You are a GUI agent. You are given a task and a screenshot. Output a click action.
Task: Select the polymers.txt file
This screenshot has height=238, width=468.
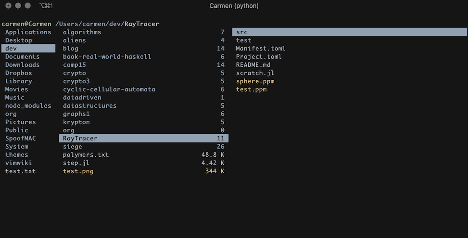86,155
